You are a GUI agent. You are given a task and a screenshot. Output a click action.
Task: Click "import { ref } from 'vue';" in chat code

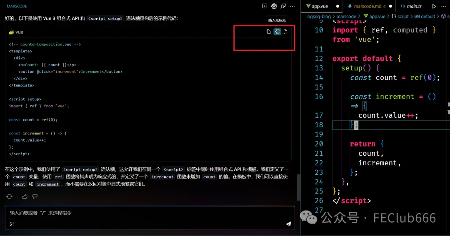(x=39, y=106)
